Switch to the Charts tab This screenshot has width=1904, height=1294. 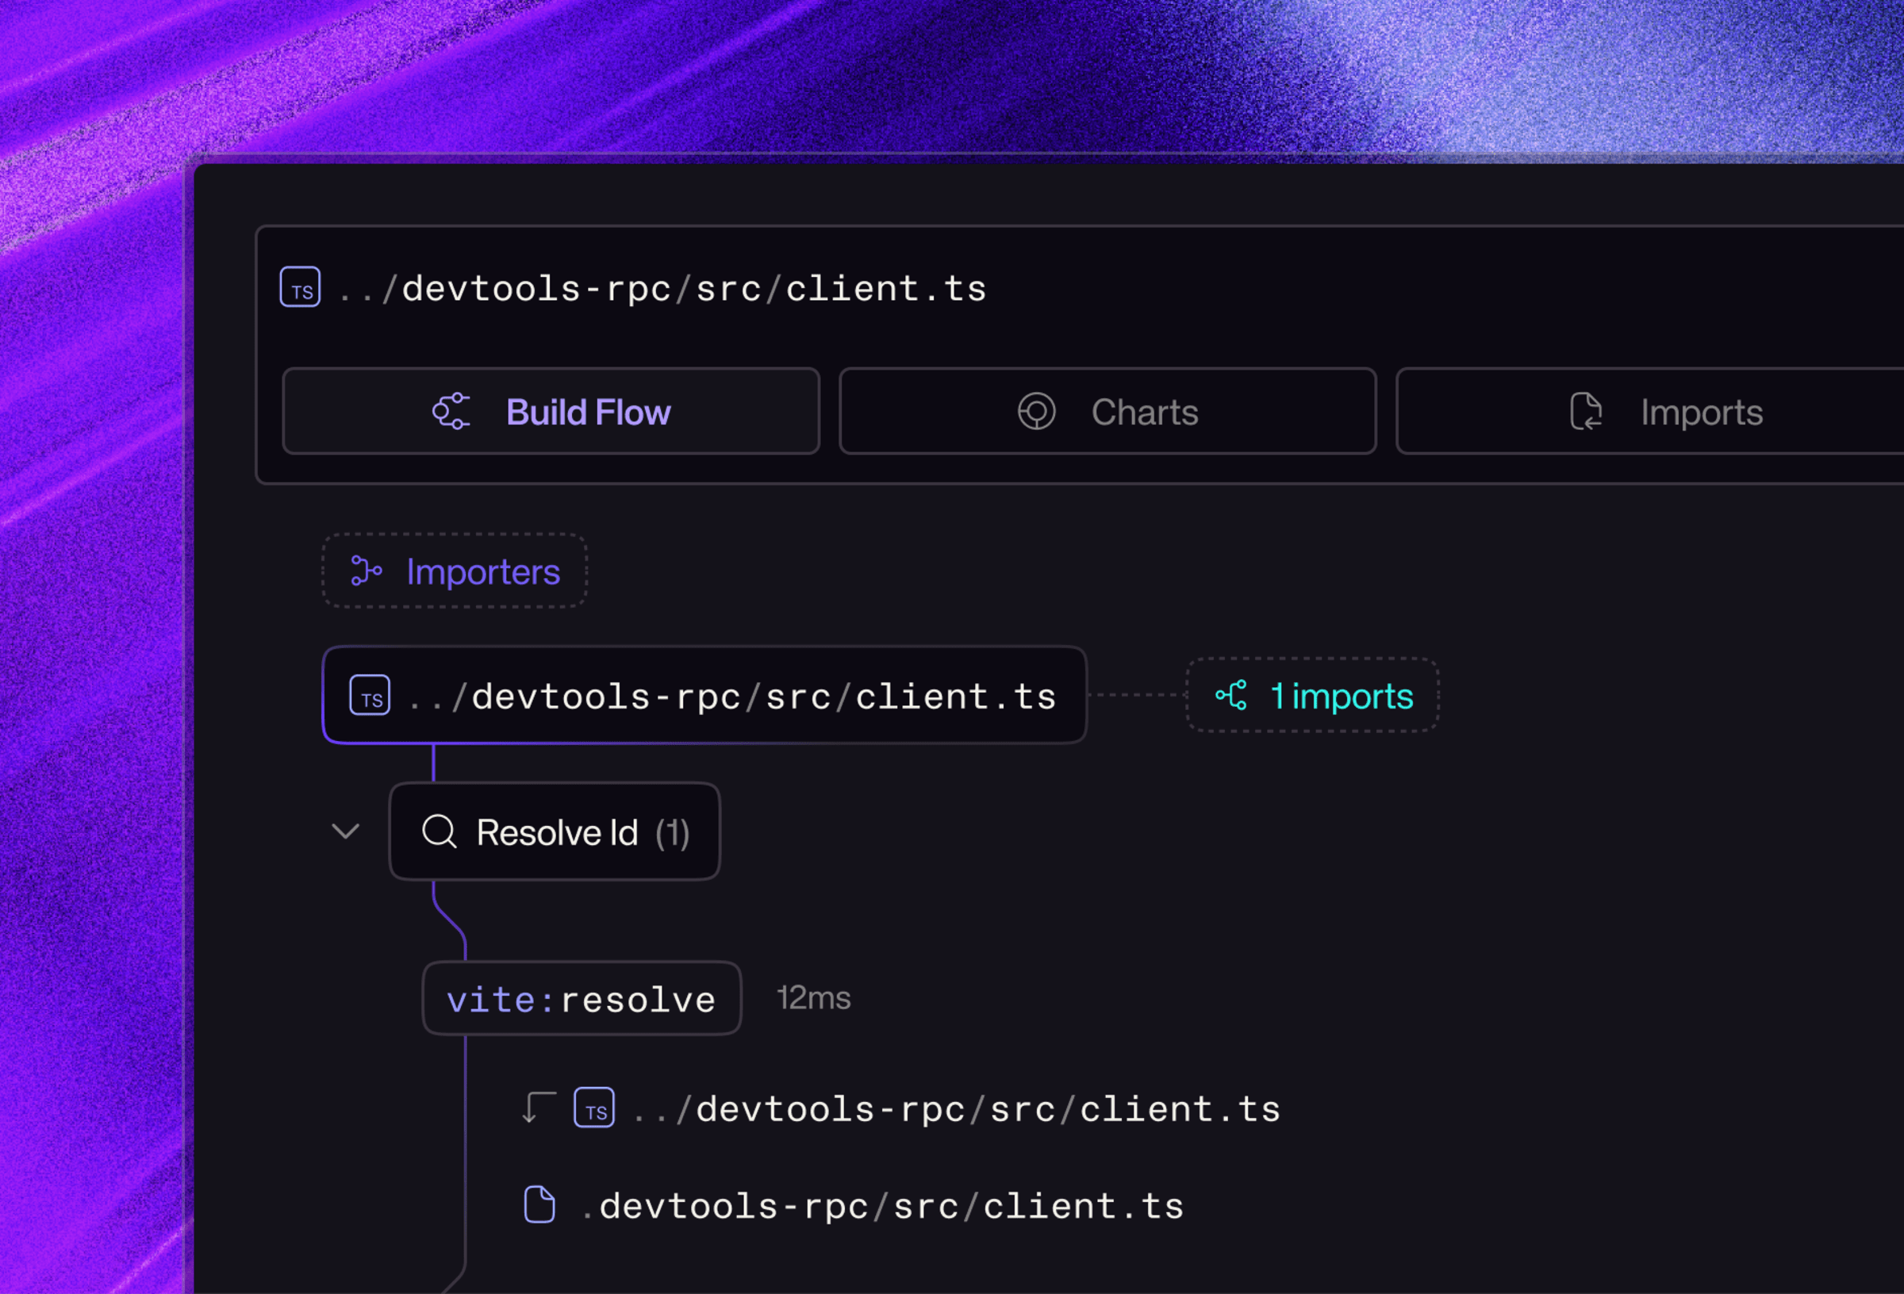[1107, 412]
